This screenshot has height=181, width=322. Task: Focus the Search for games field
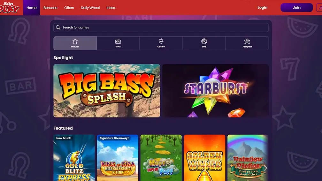pyautogui.click(x=161, y=27)
